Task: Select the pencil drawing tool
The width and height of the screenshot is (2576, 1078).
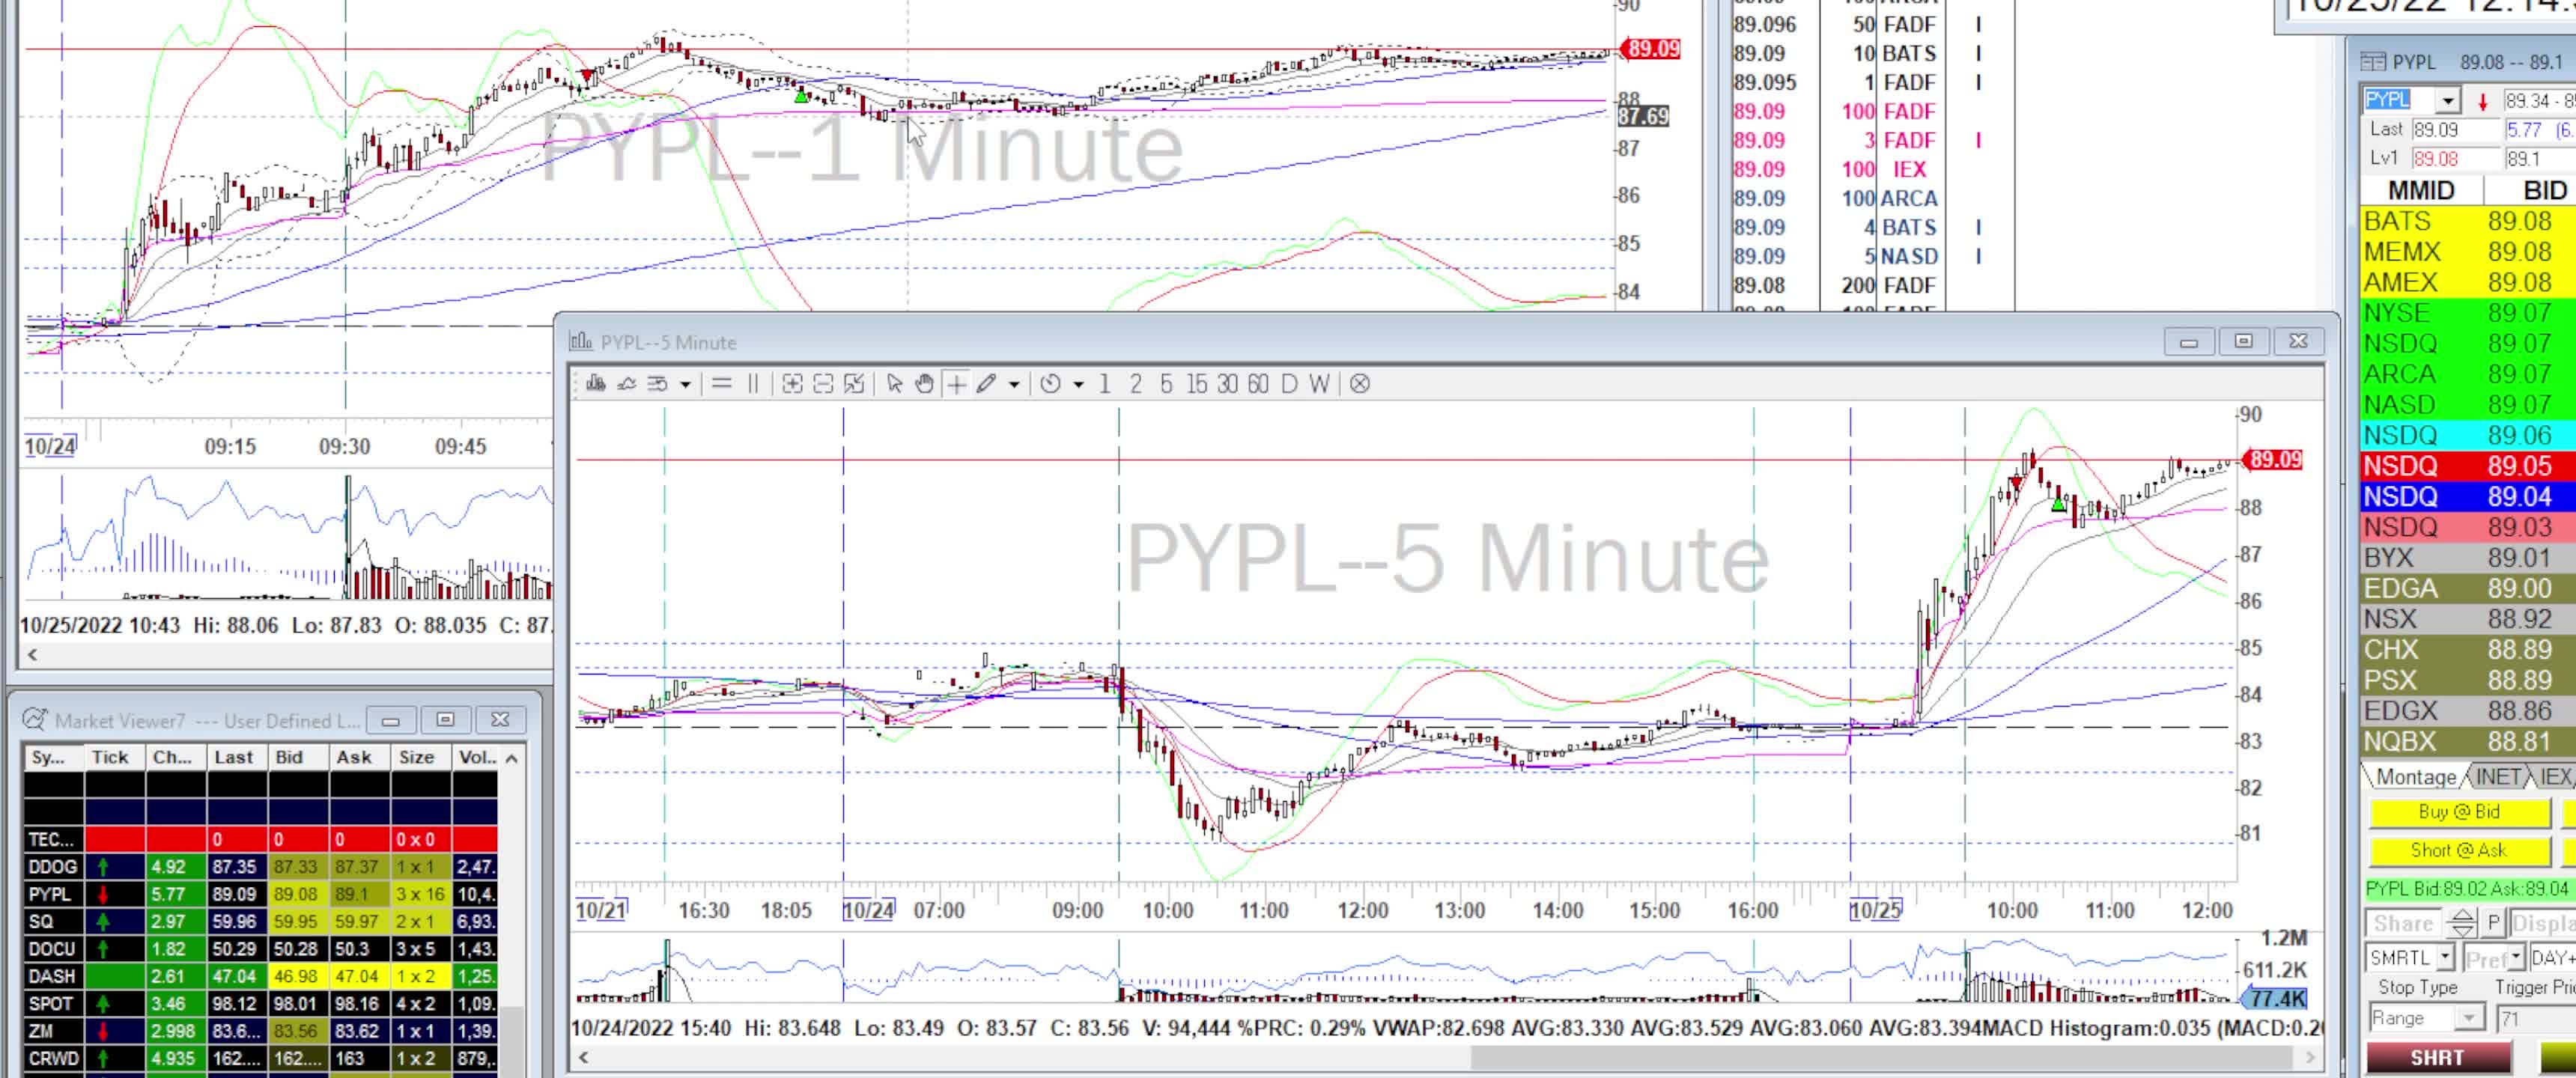Action: pyautogui.click(x=987, y=384)
